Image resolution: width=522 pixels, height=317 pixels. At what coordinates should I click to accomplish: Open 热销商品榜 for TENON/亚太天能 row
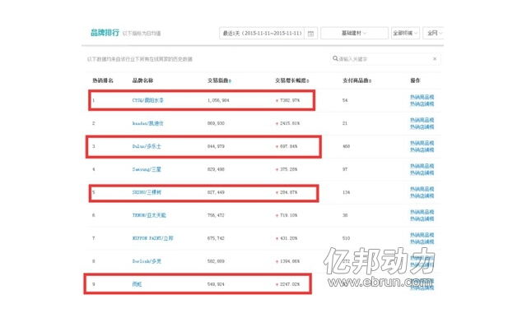point(422,212)
